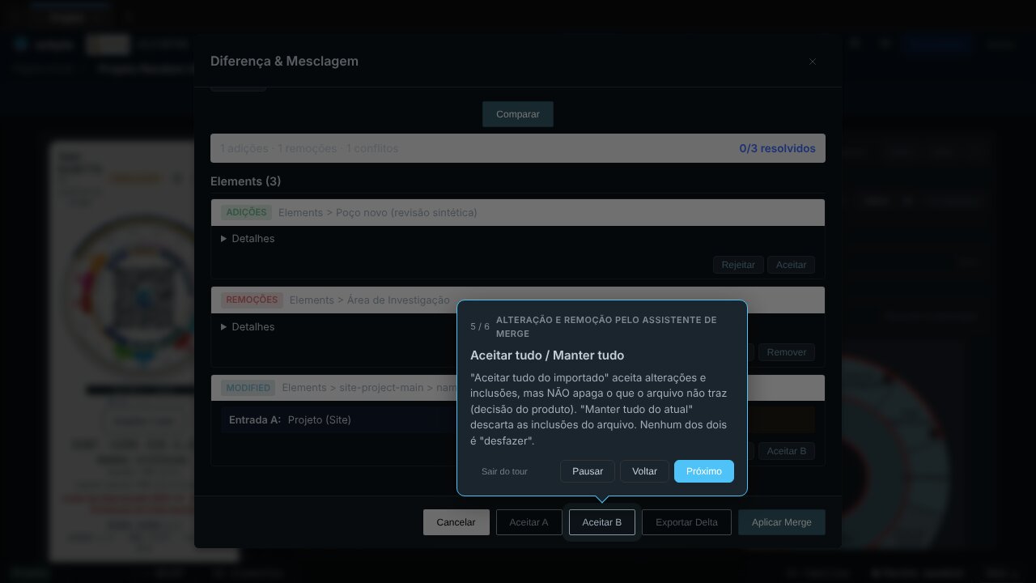Click the REMOÇÕES badge
This screenshot has width=1036, height=583.
tap(252, 300)
